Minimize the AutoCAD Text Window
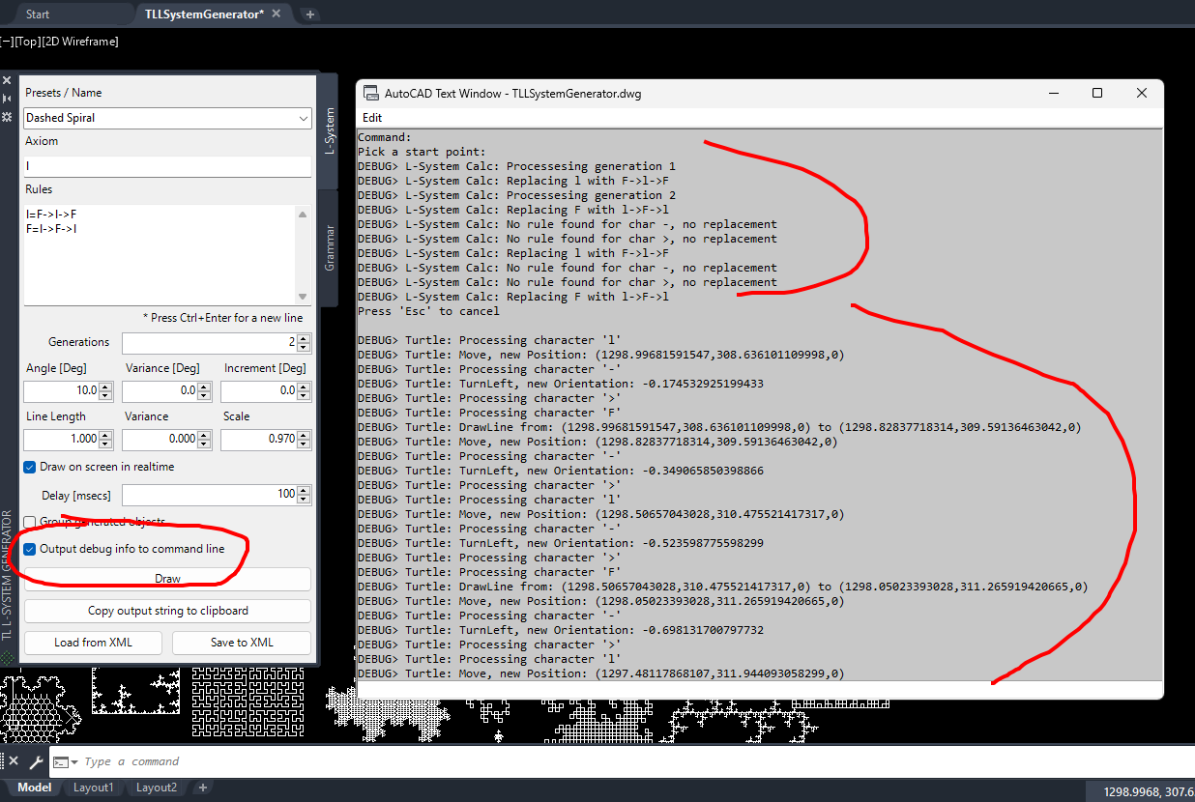 (x=1053, y=93)
